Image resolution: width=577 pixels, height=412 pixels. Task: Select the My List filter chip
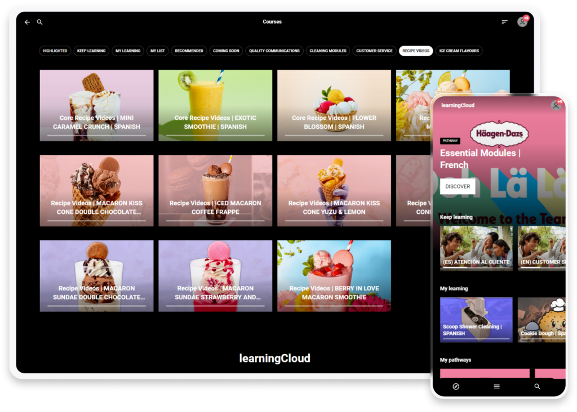pos(158,51)
